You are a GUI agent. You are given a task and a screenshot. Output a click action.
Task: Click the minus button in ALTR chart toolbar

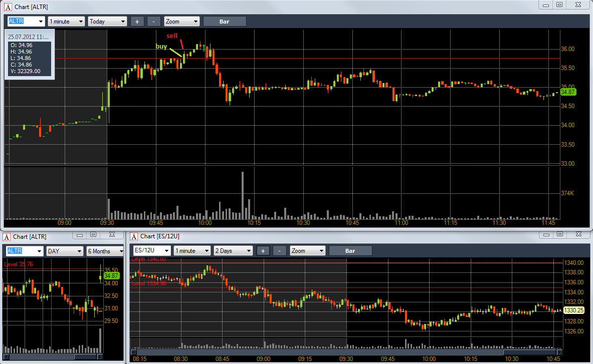153,22
